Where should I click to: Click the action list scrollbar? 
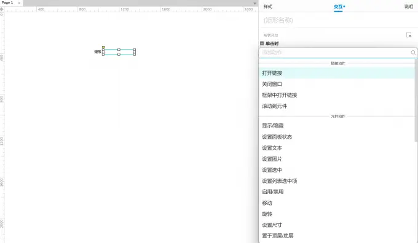point(416,101)
